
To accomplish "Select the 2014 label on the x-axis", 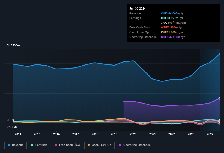I will (x=18, y=134).
